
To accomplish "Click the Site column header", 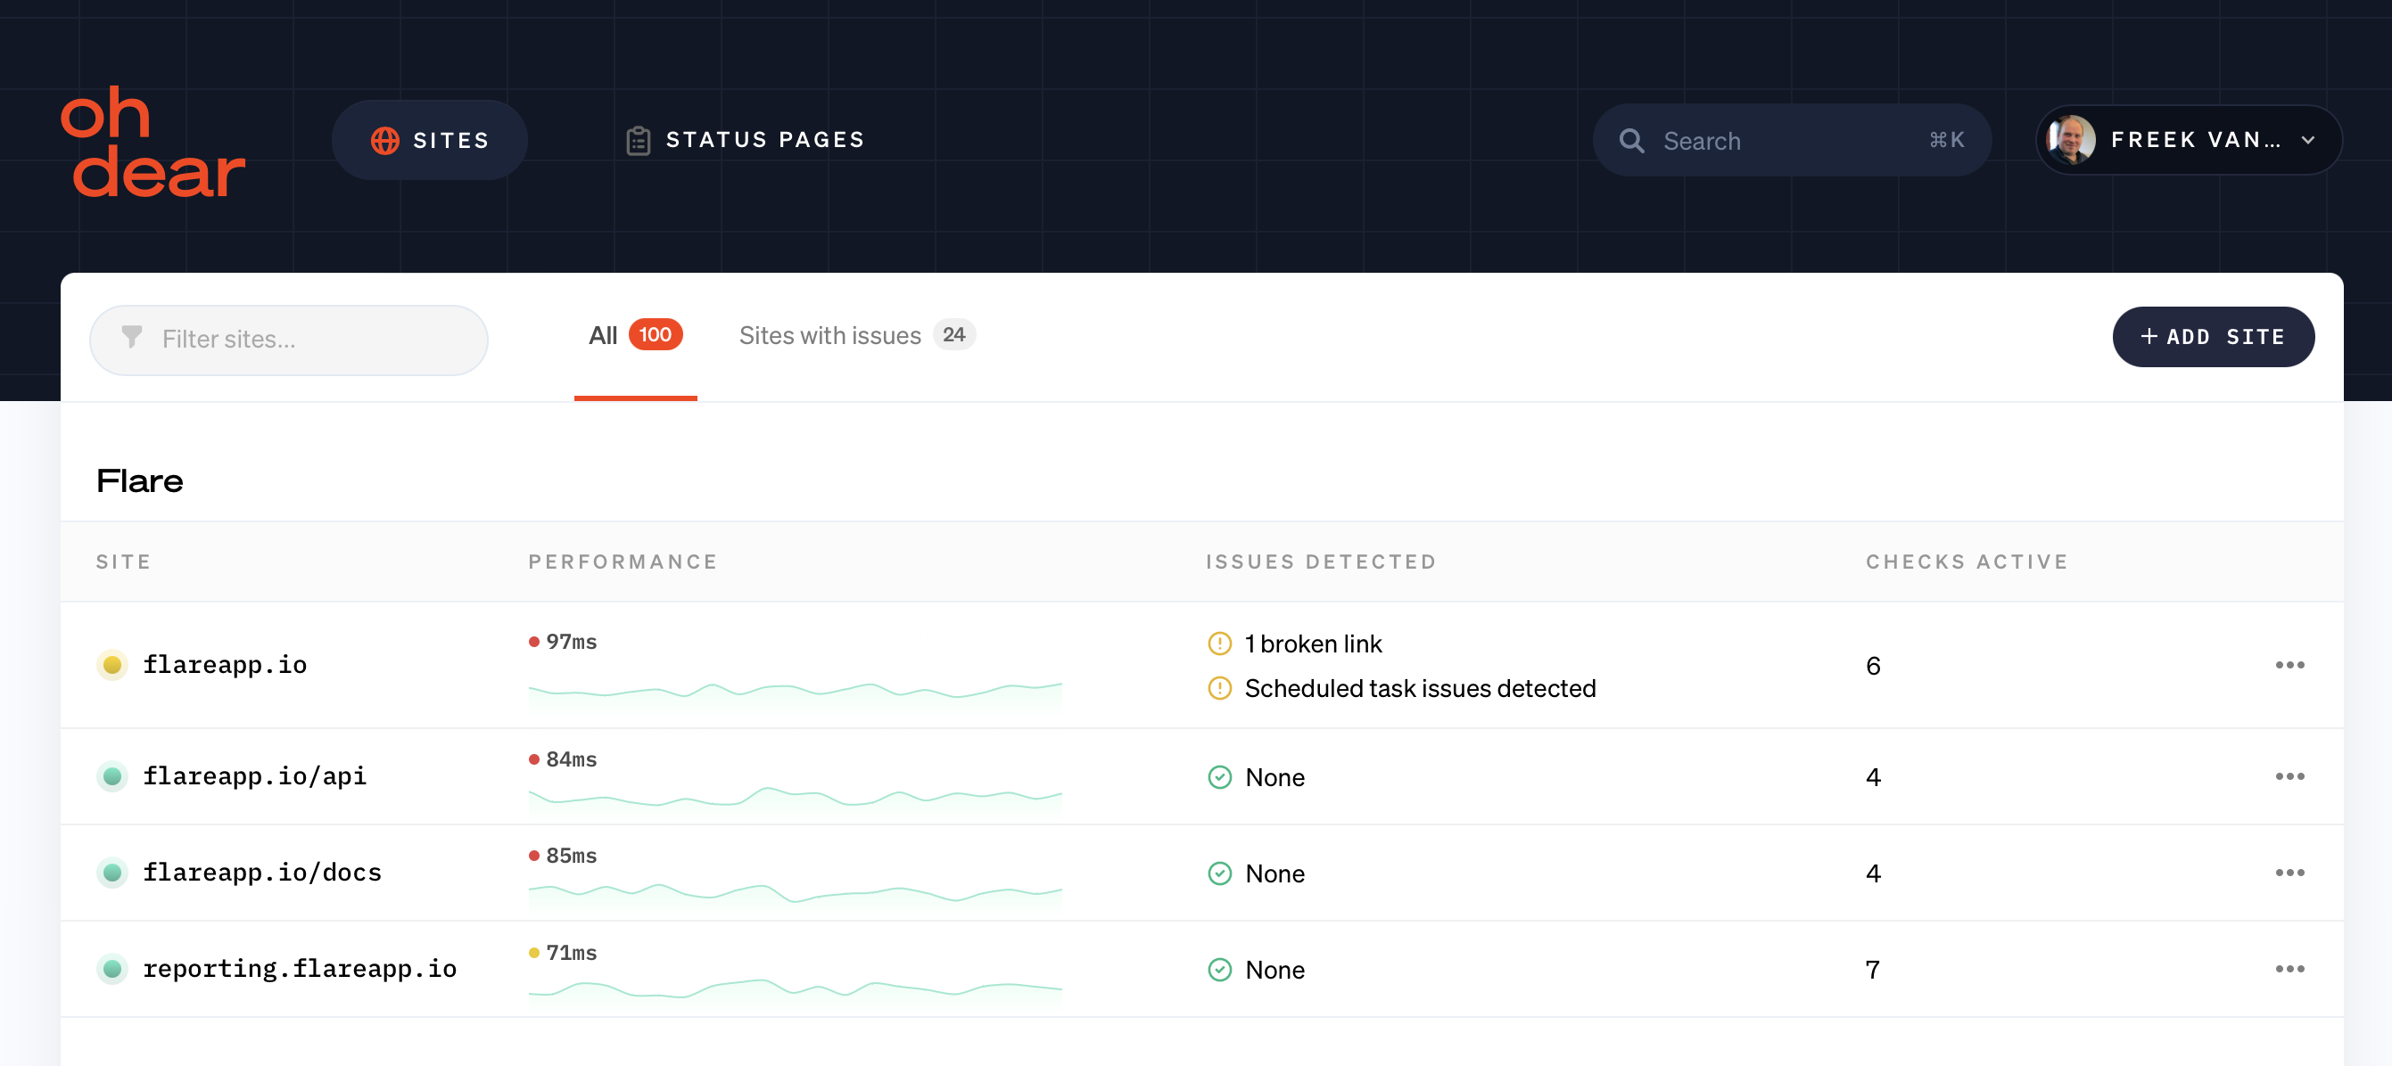I will point(123,562).
